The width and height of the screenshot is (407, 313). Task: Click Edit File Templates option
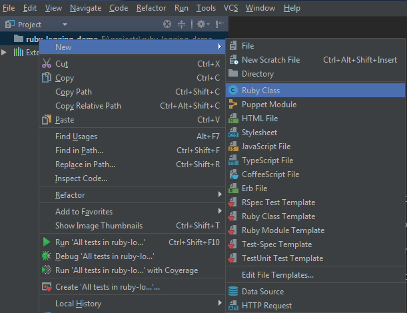pyautogui.click(x=277, y=275)
